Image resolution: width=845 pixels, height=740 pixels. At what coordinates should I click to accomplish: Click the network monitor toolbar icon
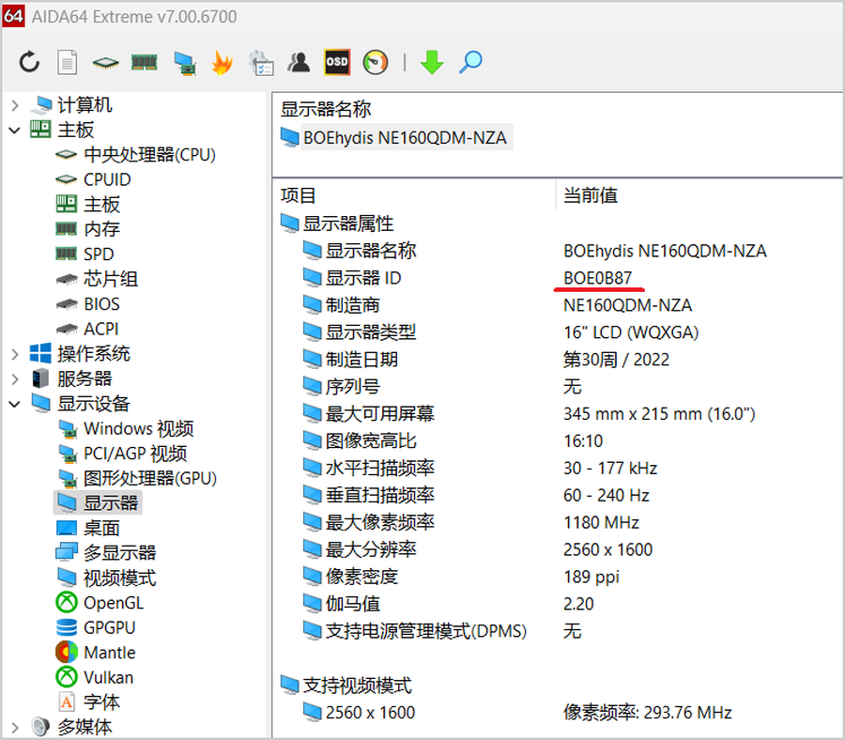tap(184, 63)
